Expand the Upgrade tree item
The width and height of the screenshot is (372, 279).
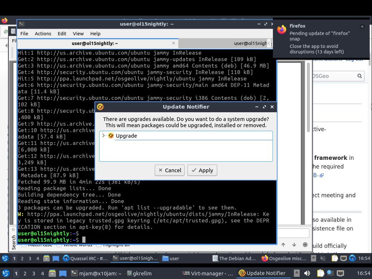104,136
